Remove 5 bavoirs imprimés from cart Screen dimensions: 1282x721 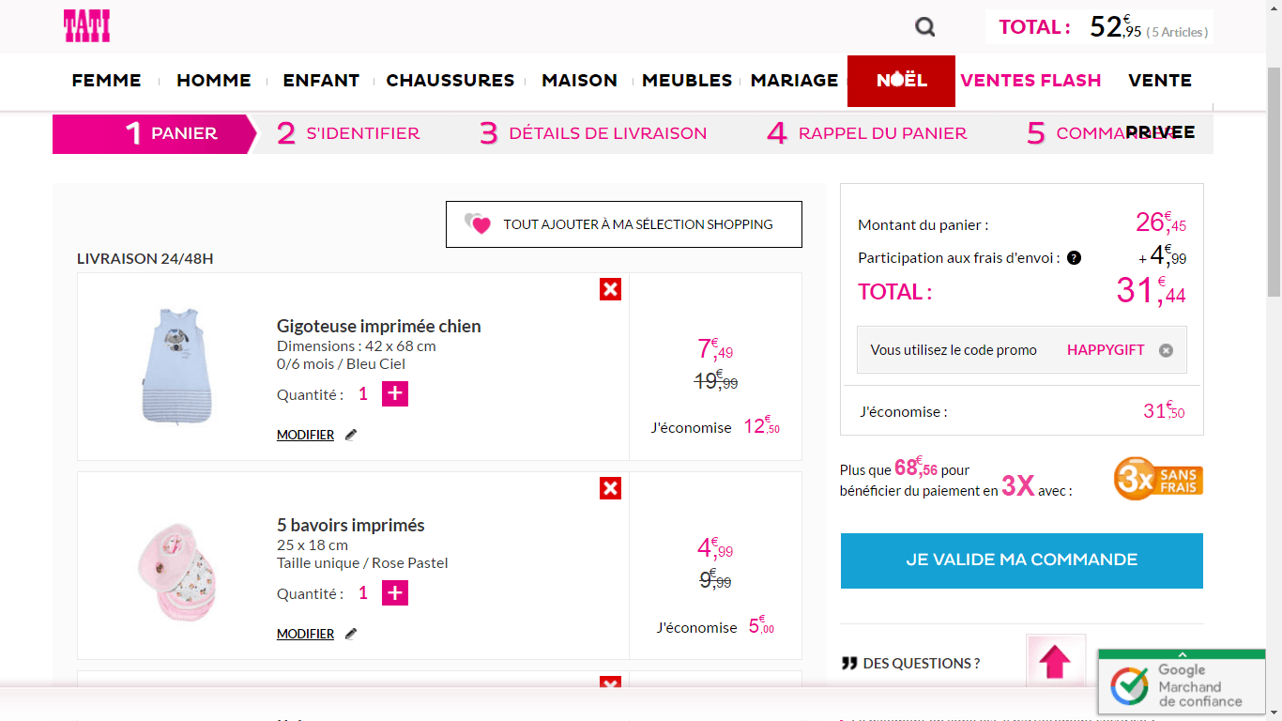610,488
